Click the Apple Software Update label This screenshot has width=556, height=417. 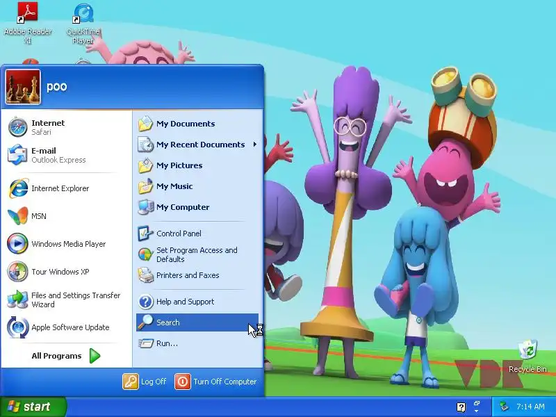point(70,327)
